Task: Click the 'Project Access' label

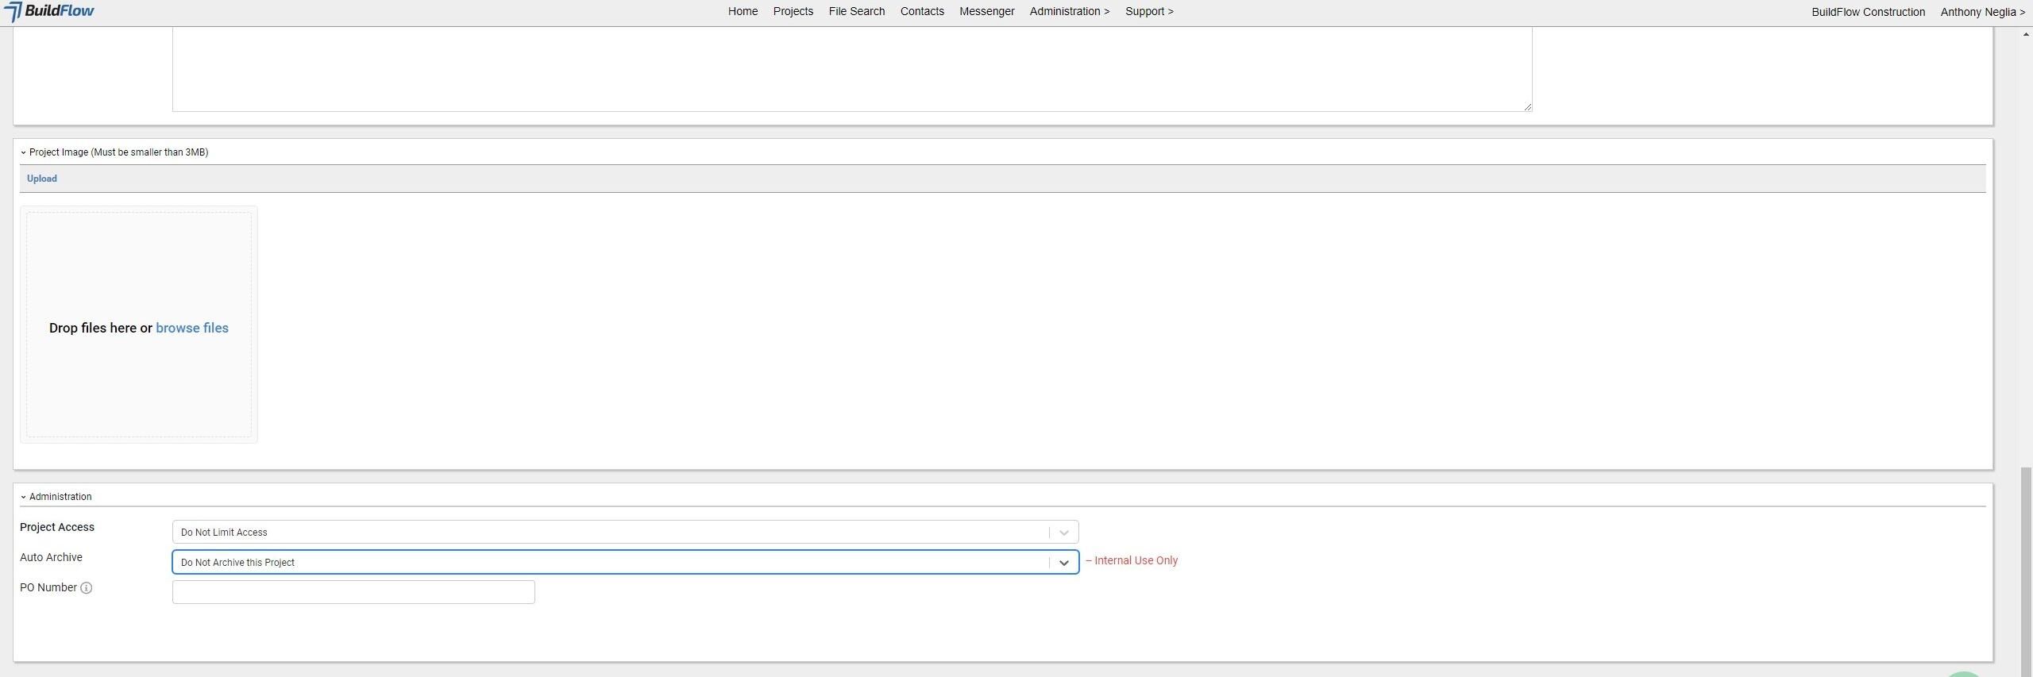Action: (57, 527)
